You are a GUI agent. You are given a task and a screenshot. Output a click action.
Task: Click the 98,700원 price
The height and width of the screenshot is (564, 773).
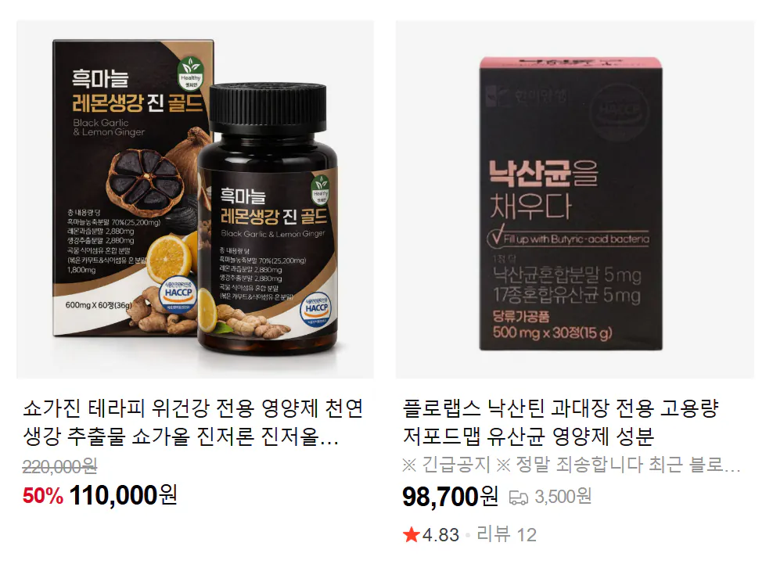450,496
